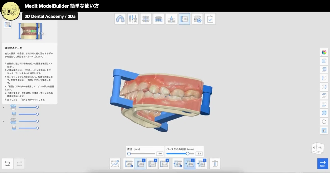Click the bottom shaded display icon in right sidebar
Viewport: 330px width, 173px height.
tap(324, 130)
